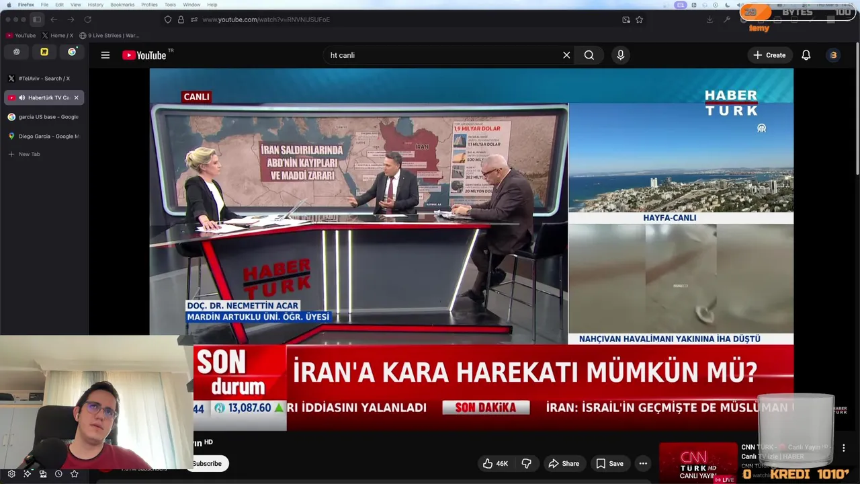Save the video to a playlist
The image size is (860, 484).
pos(609,463)
